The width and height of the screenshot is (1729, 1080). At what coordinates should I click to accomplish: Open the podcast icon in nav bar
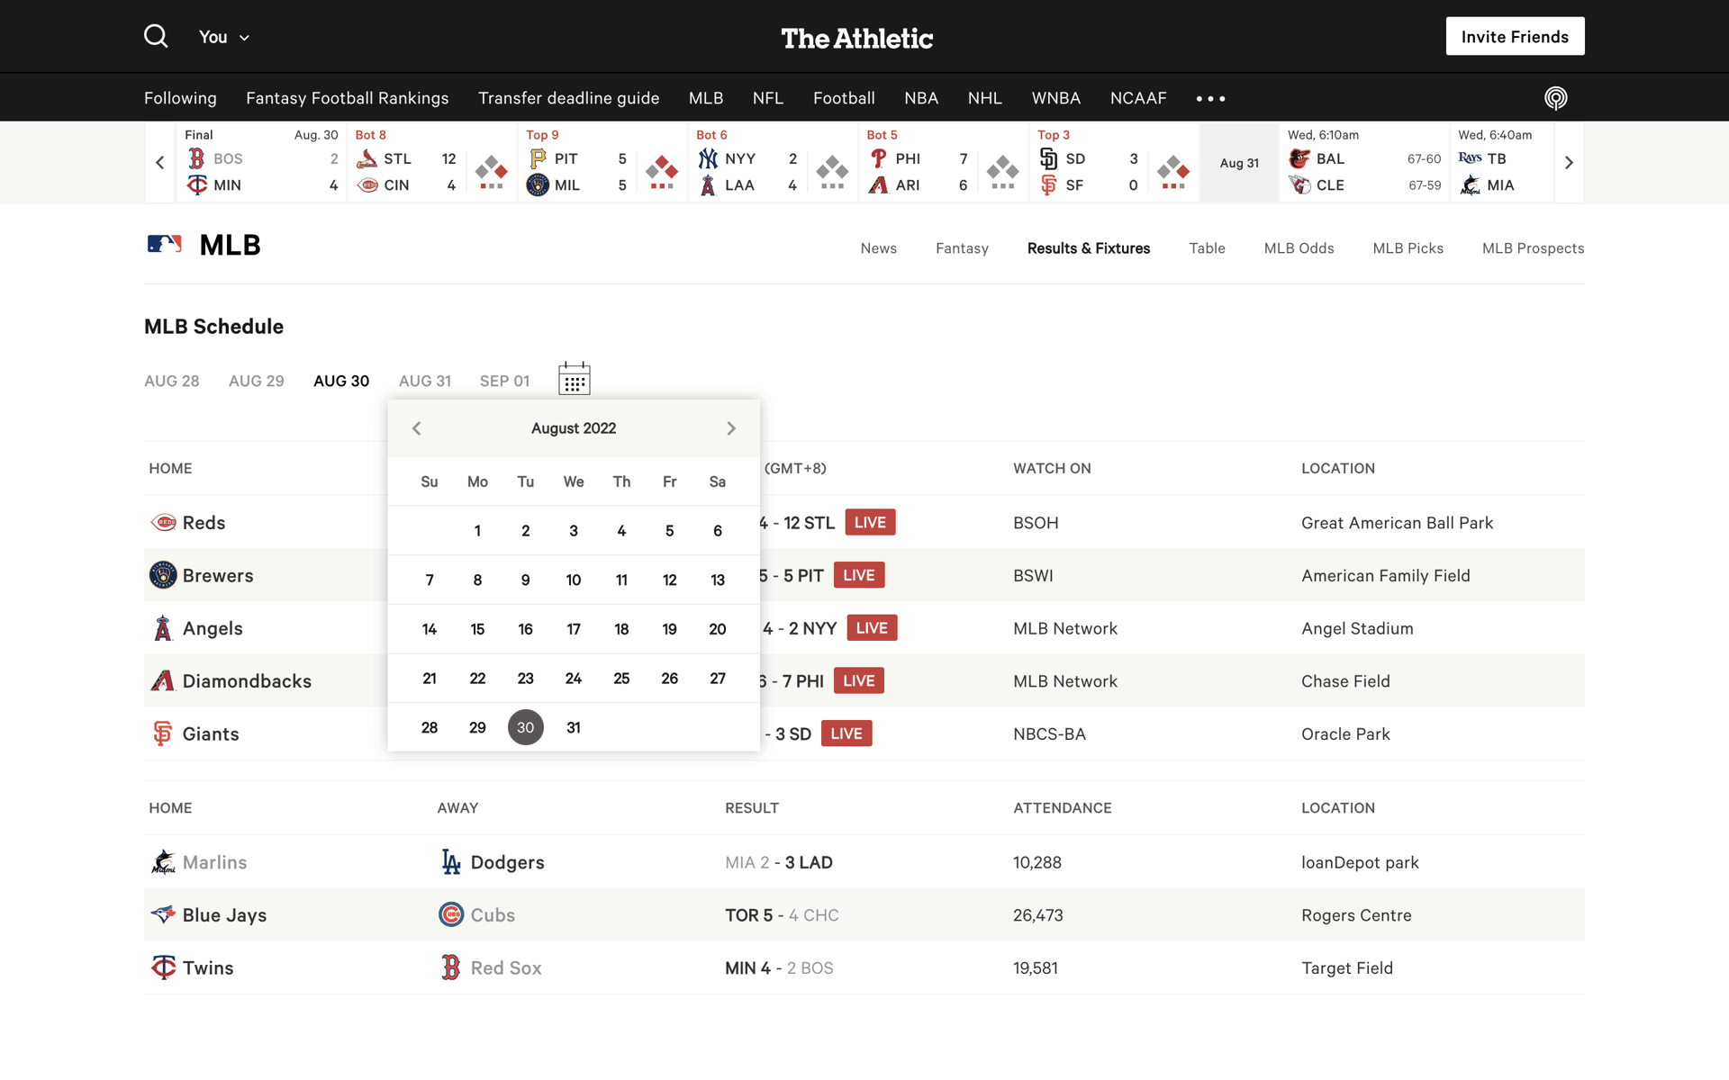(1555, 98)
